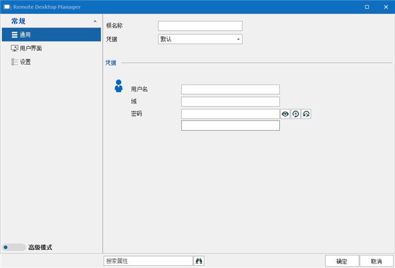The image size is (395, 268).
Task: Click the 域 input field
Action: pos(230,102)
